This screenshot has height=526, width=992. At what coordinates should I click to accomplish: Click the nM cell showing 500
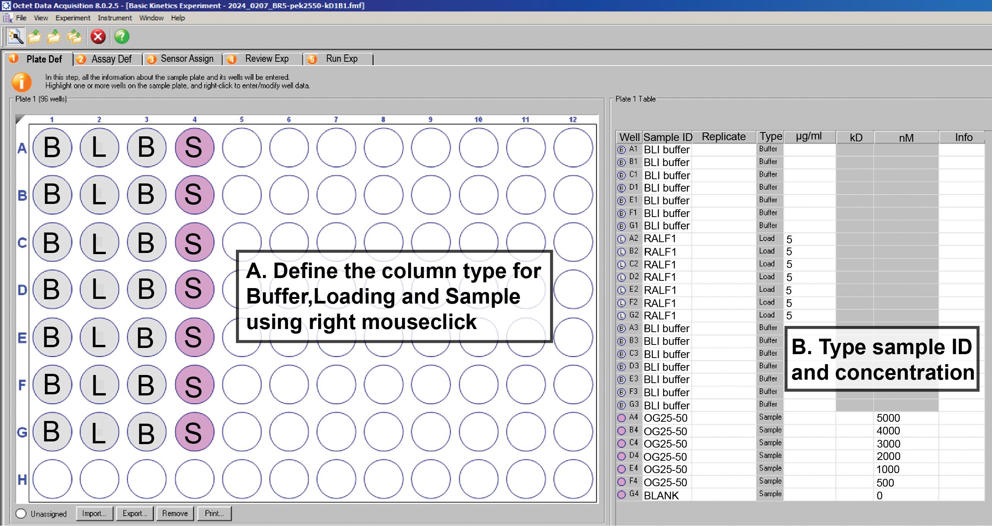click(x=906, y=482)
